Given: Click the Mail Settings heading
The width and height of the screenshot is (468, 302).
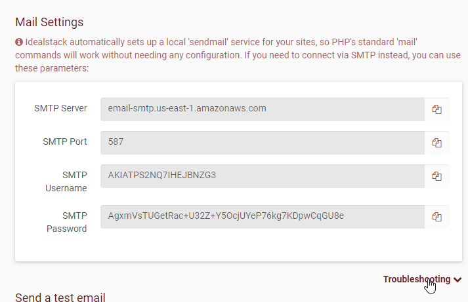Looking at the screenshot, I should point(49,22).
